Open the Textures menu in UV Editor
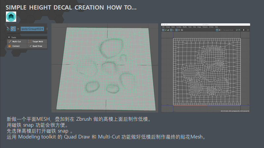264x148 pixels. point(205,27)
